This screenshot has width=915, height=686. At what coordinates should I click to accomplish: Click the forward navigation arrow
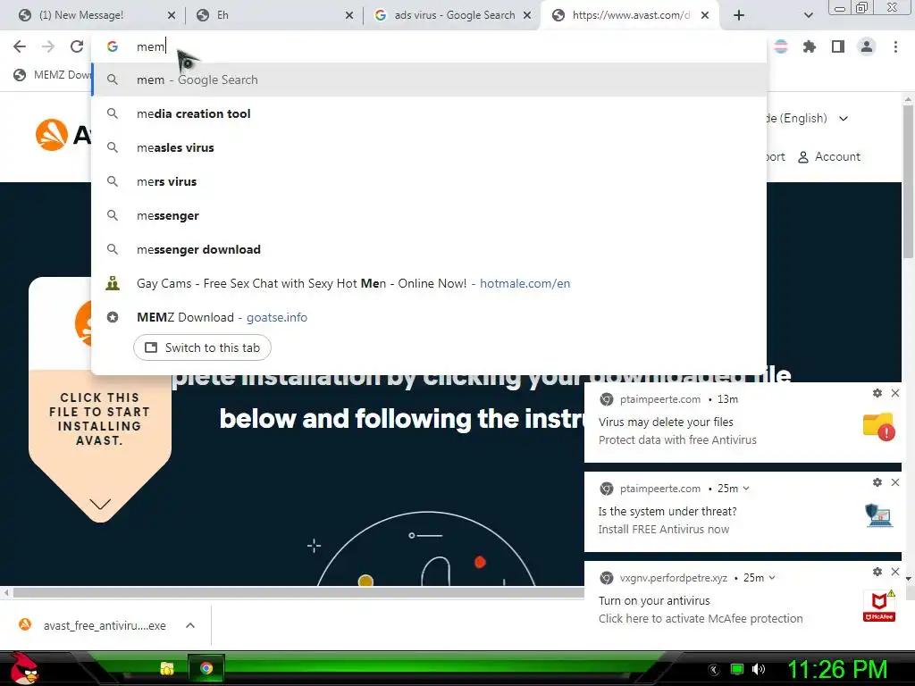coord(48,46)
